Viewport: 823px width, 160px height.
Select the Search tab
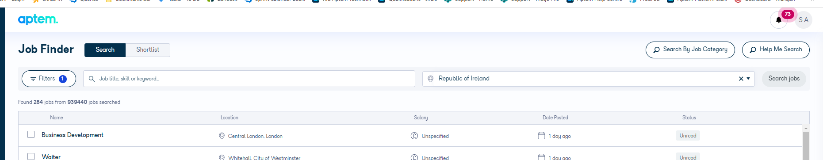[x=105, y=50]
